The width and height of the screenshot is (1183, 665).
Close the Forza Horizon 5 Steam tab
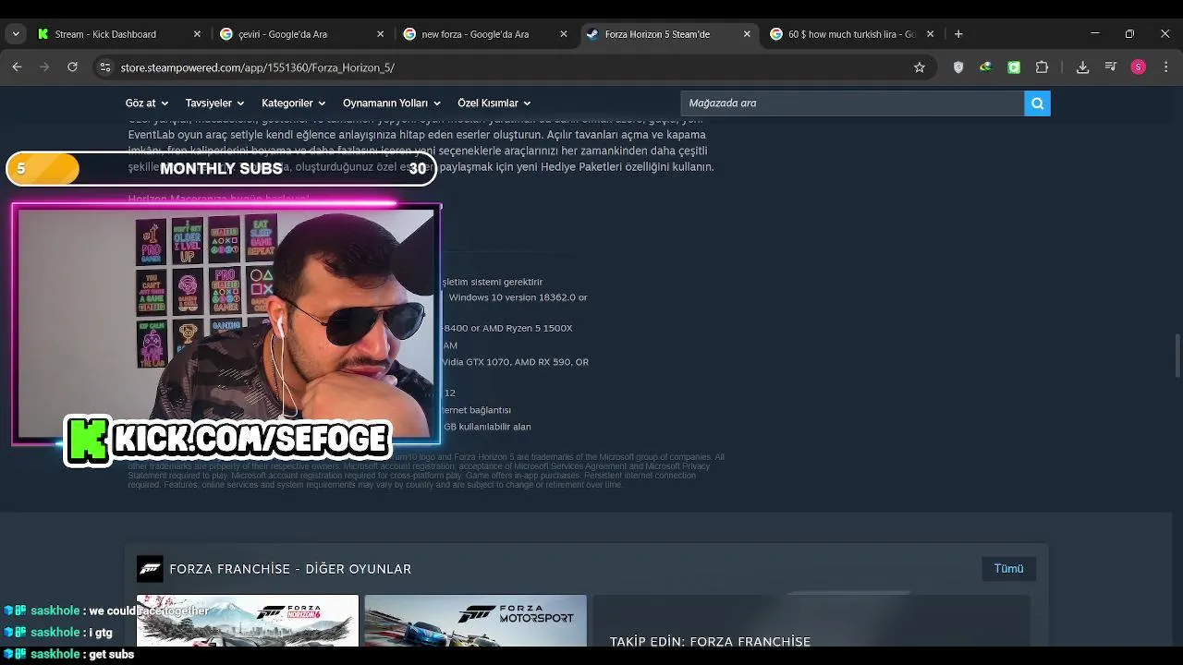747,34
